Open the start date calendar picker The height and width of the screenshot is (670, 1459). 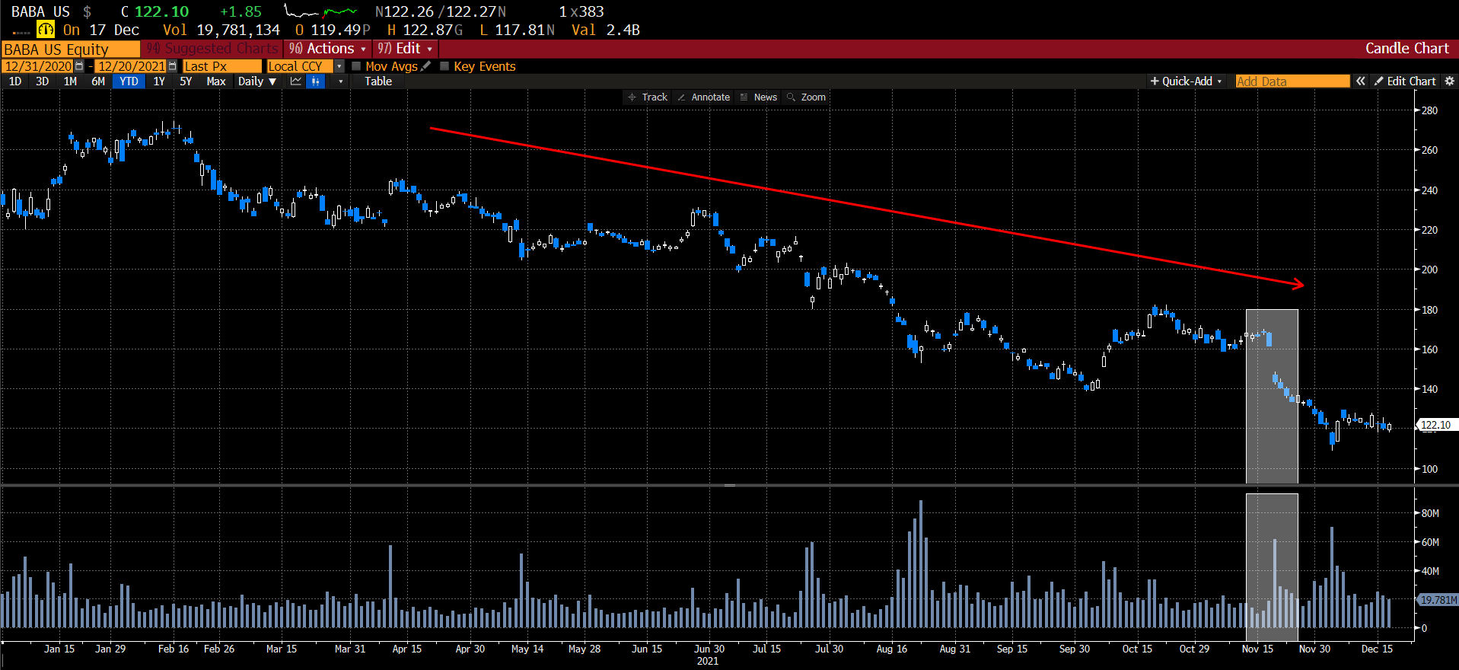(x=79, y=66)
